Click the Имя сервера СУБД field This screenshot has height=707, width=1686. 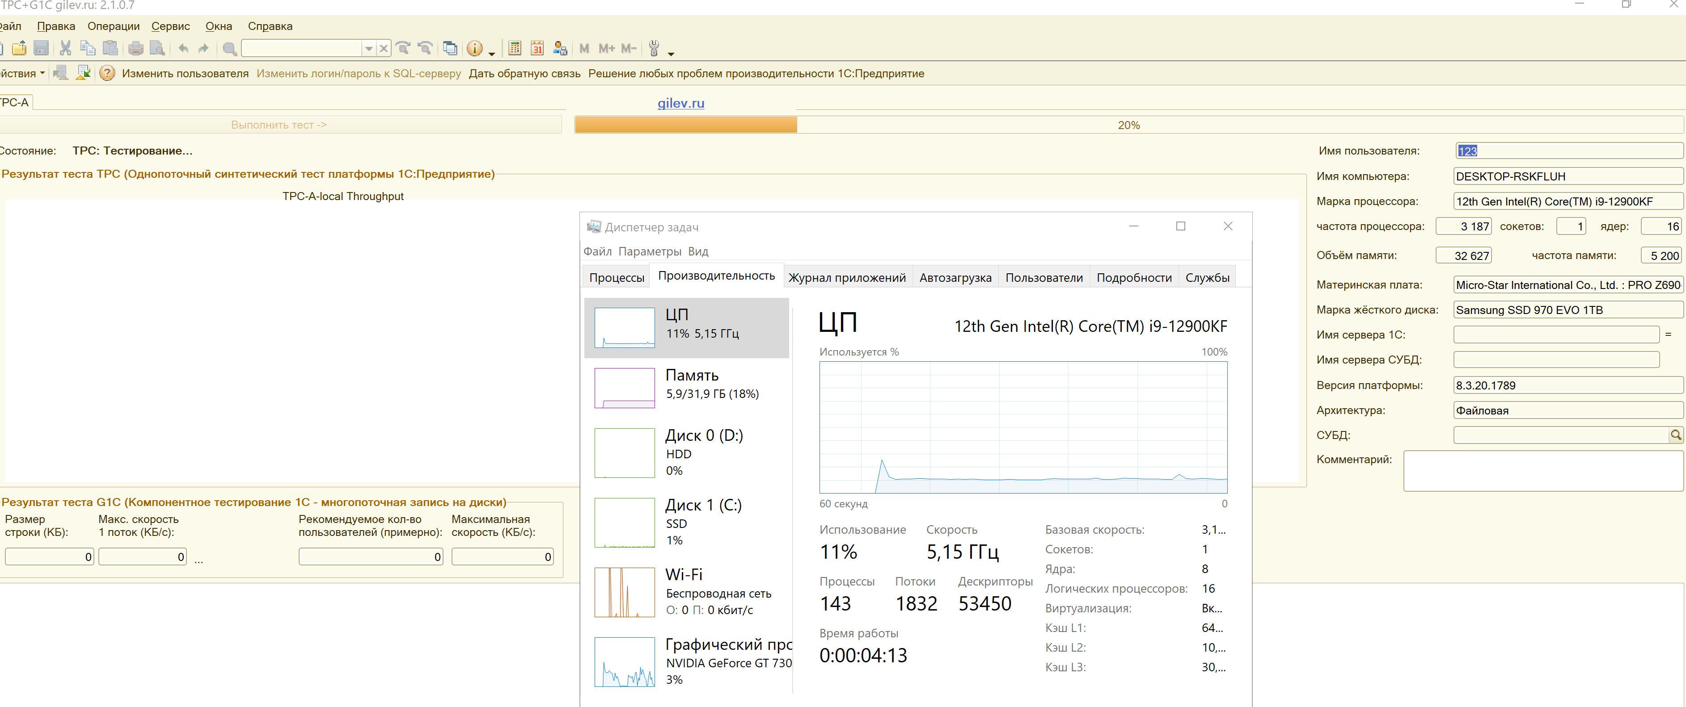click(x=1556, y=360)
